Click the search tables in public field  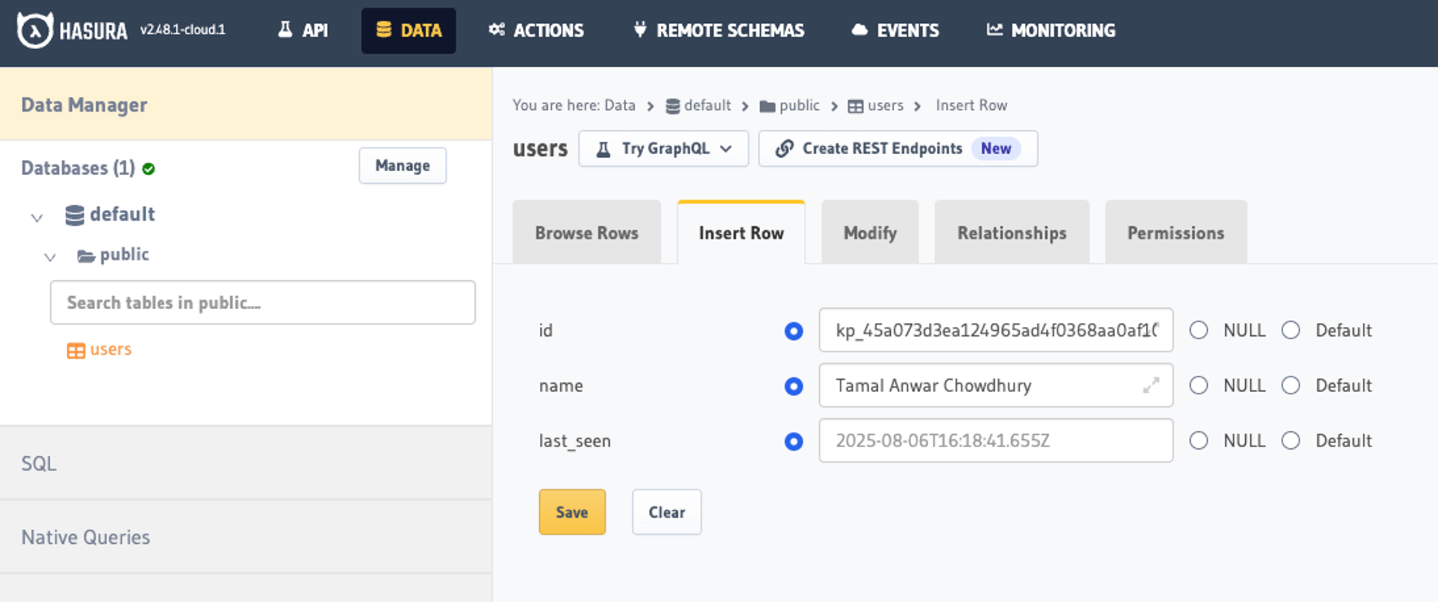coord(263,302)
